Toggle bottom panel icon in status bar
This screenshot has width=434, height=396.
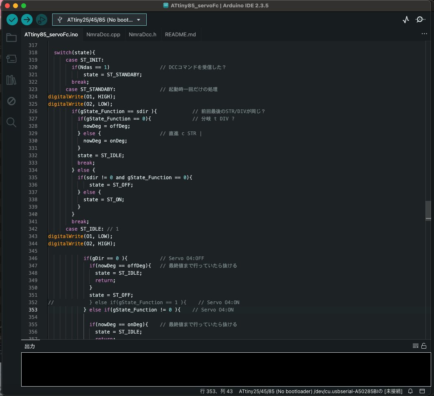point(422,391)
